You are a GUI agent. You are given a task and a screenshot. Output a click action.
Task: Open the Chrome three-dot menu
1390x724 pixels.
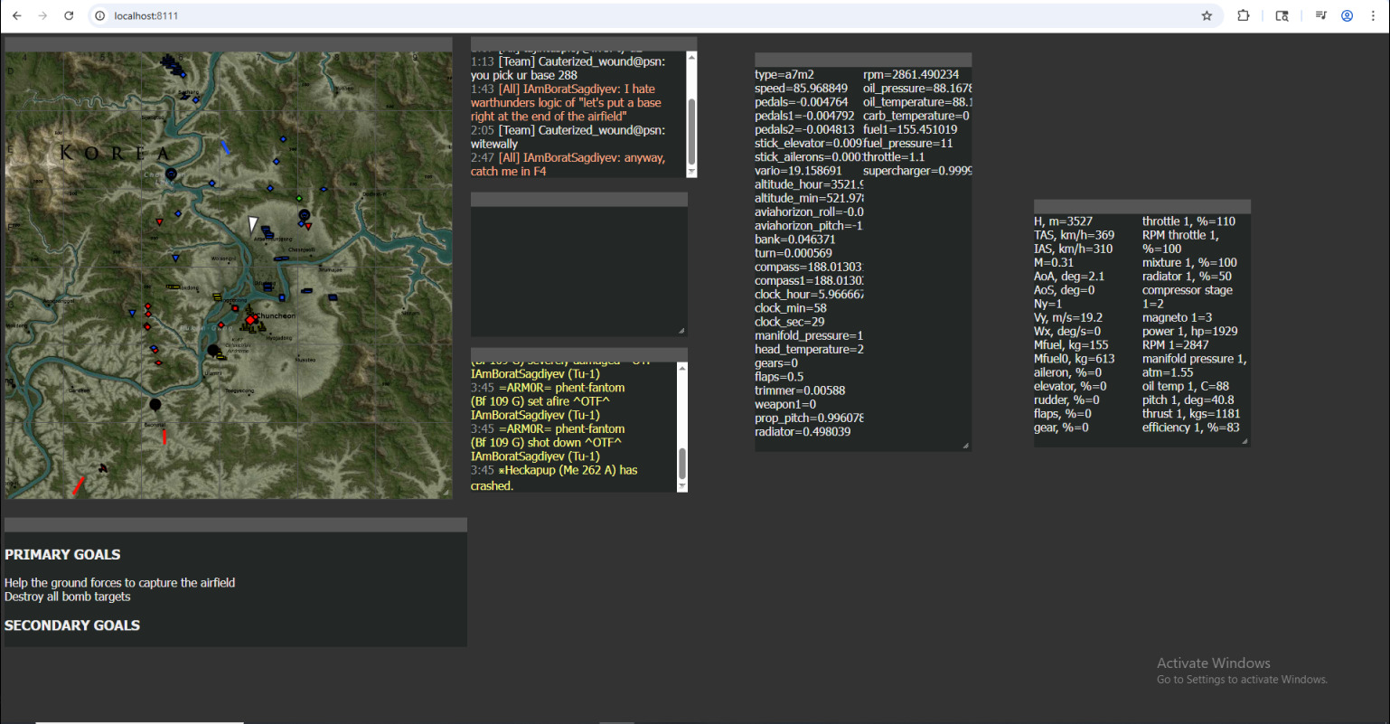(1373, 15)
